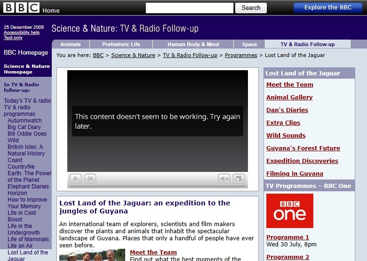Click the Search button

coord(251,8)
